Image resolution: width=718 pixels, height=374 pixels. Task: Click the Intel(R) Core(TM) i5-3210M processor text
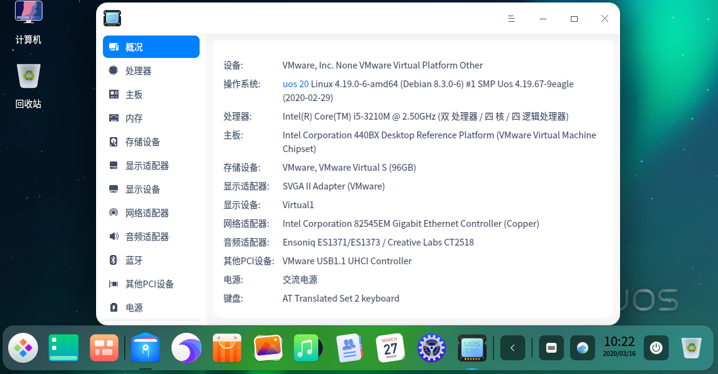tap(425, 117)
